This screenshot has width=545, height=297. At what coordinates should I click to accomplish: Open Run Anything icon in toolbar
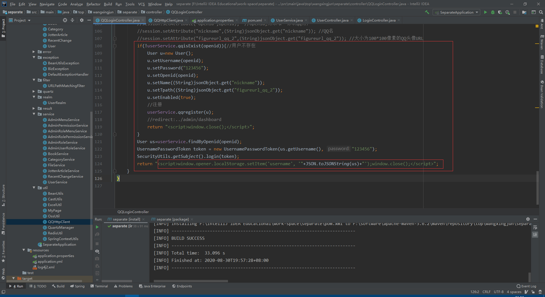pos(534,12)
